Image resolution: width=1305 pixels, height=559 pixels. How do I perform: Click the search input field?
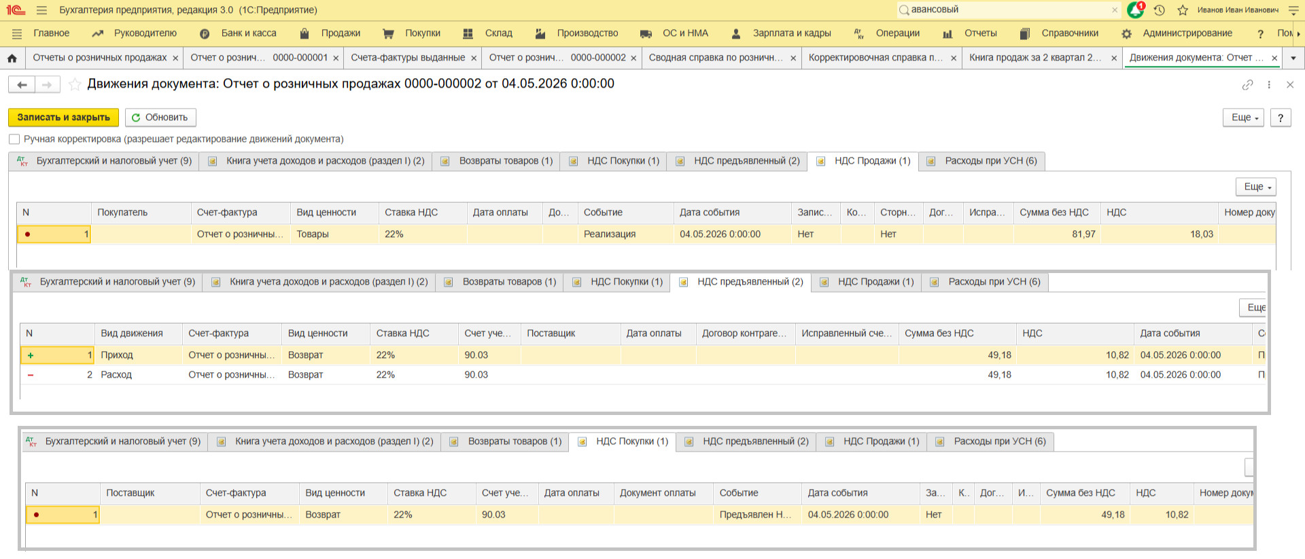point(1006,10)
